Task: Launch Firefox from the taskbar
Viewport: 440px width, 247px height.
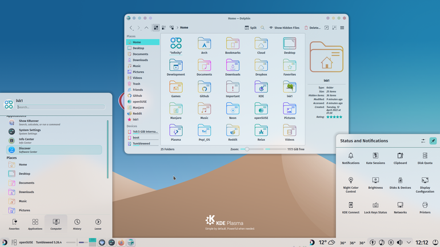Action: coord(121,242)
